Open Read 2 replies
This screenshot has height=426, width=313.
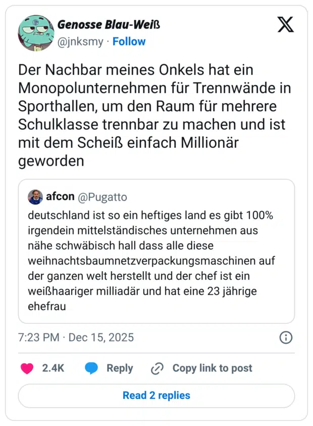[x=156, y=396]
